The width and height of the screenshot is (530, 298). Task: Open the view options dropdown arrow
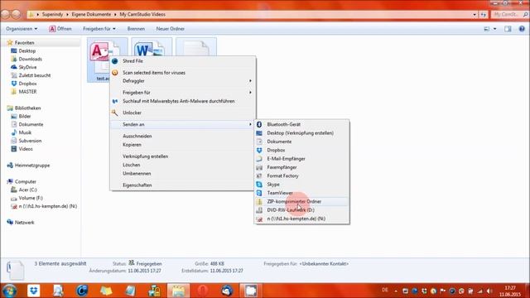495,29
